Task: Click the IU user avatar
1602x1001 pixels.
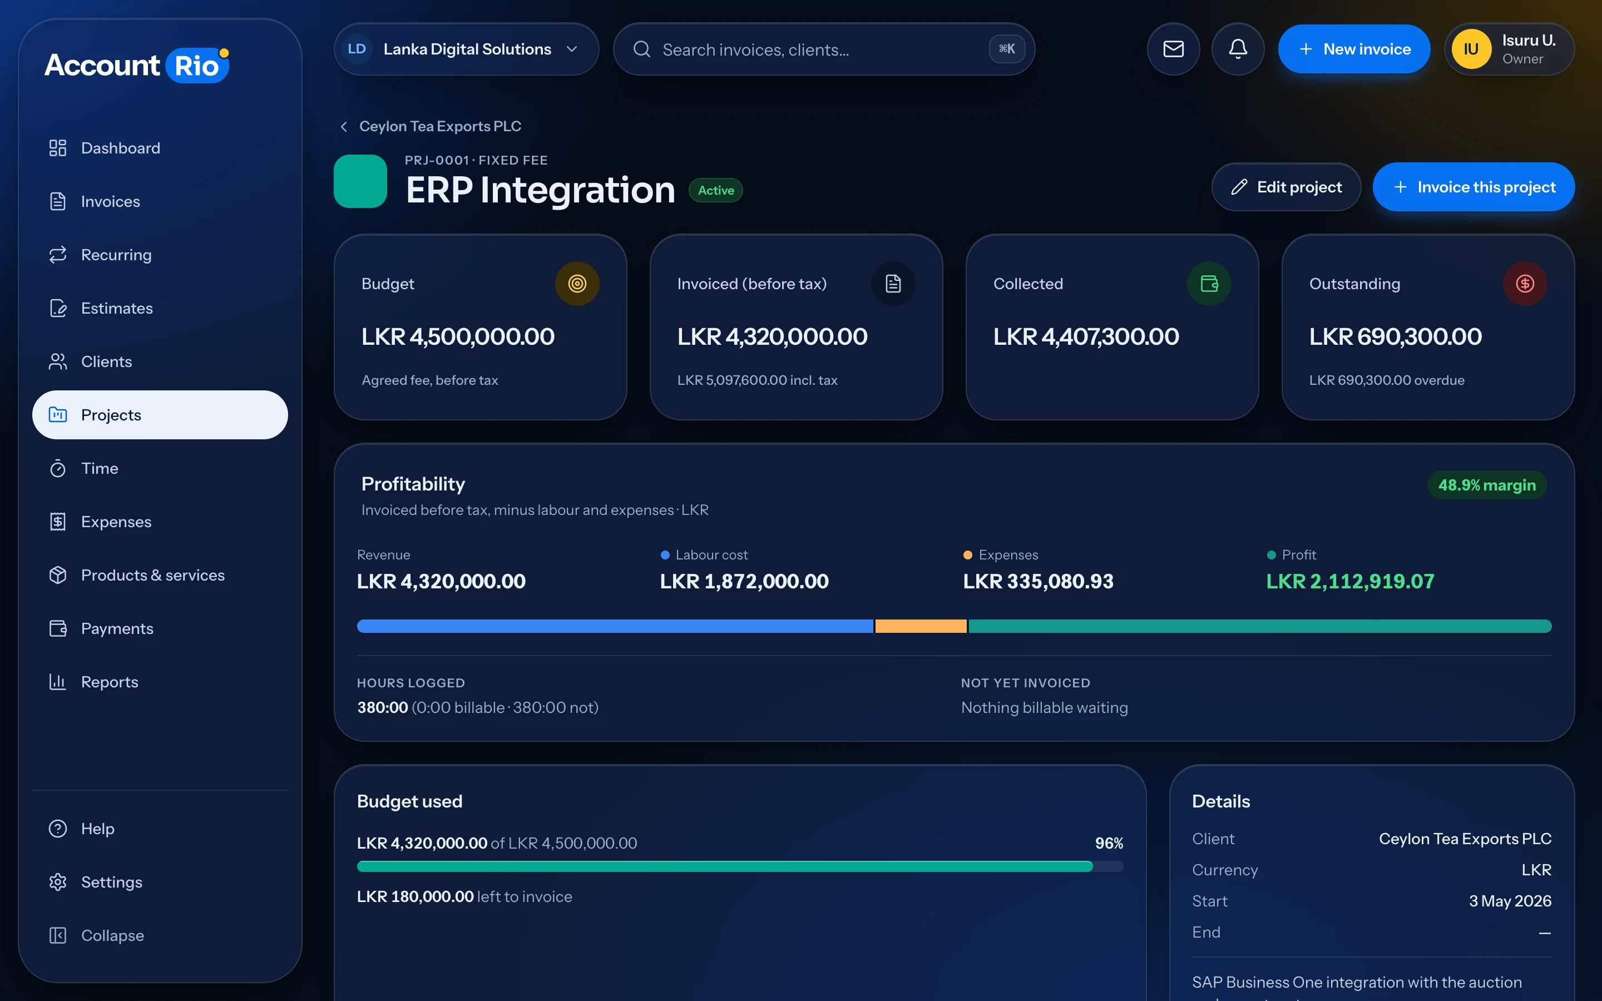Action: tap(1471, 49)
